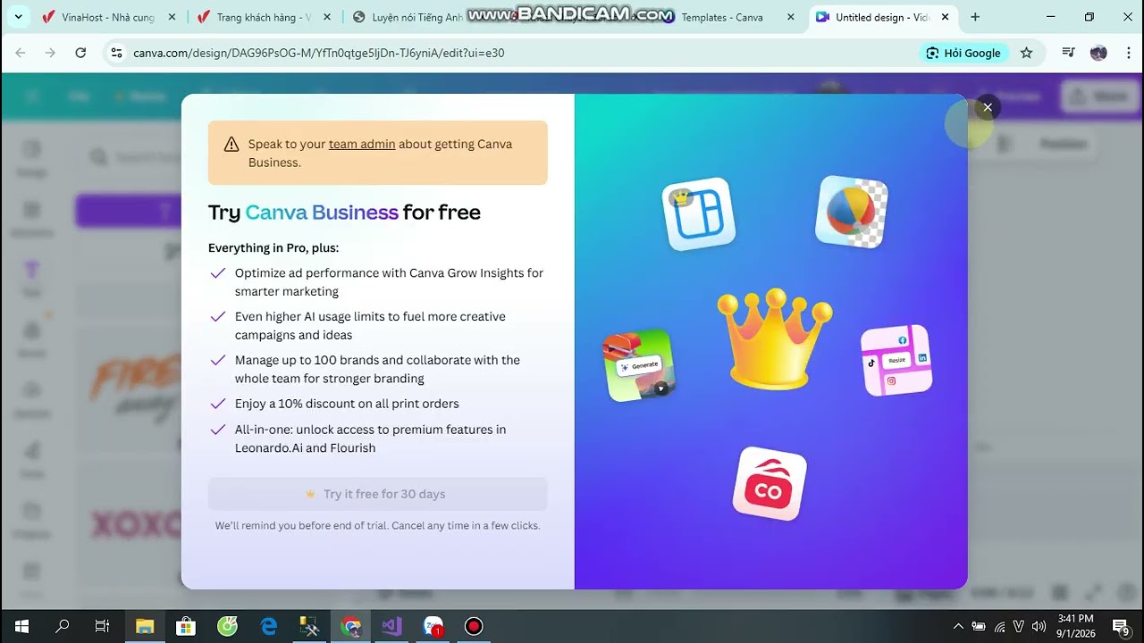
Task: Launch File Explorer from the taskbar
Action: click(x=145, y=626)
